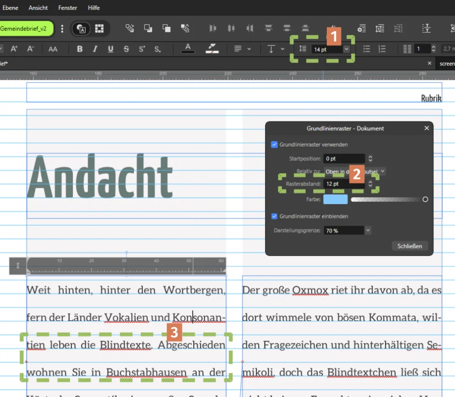
Task: Apply all caps with the AA icon
Action: click(53, 49)
